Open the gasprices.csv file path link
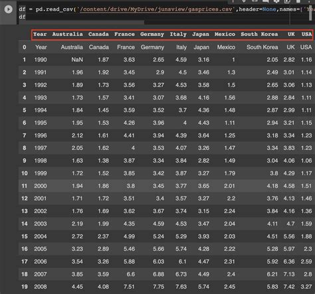This screenshot has height=294, width=315. pyautogui.click(x=156, y=9)
